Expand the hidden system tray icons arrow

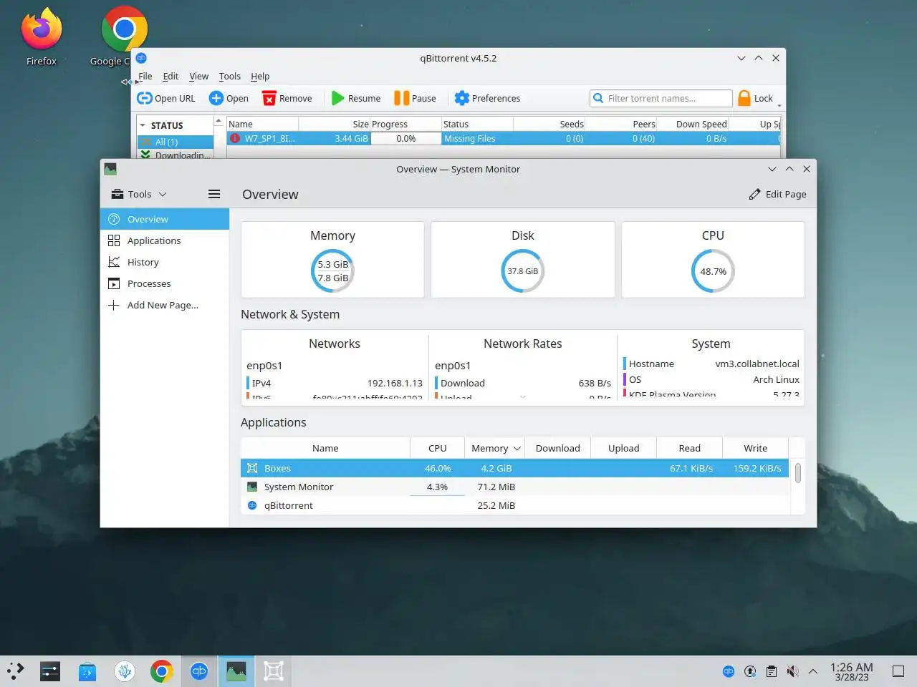point(813,671)
